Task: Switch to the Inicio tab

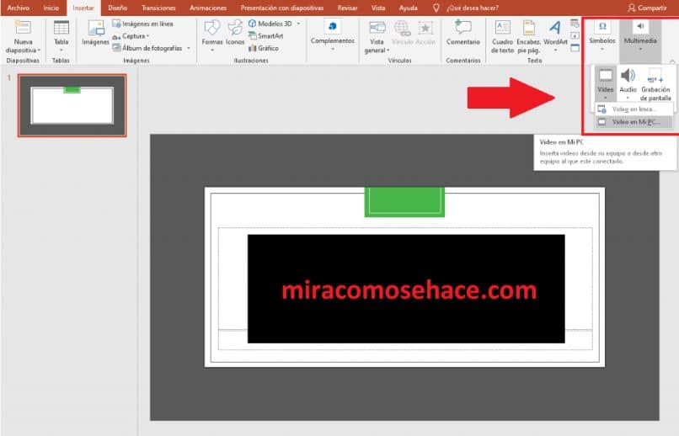Action: coord(51,8)
